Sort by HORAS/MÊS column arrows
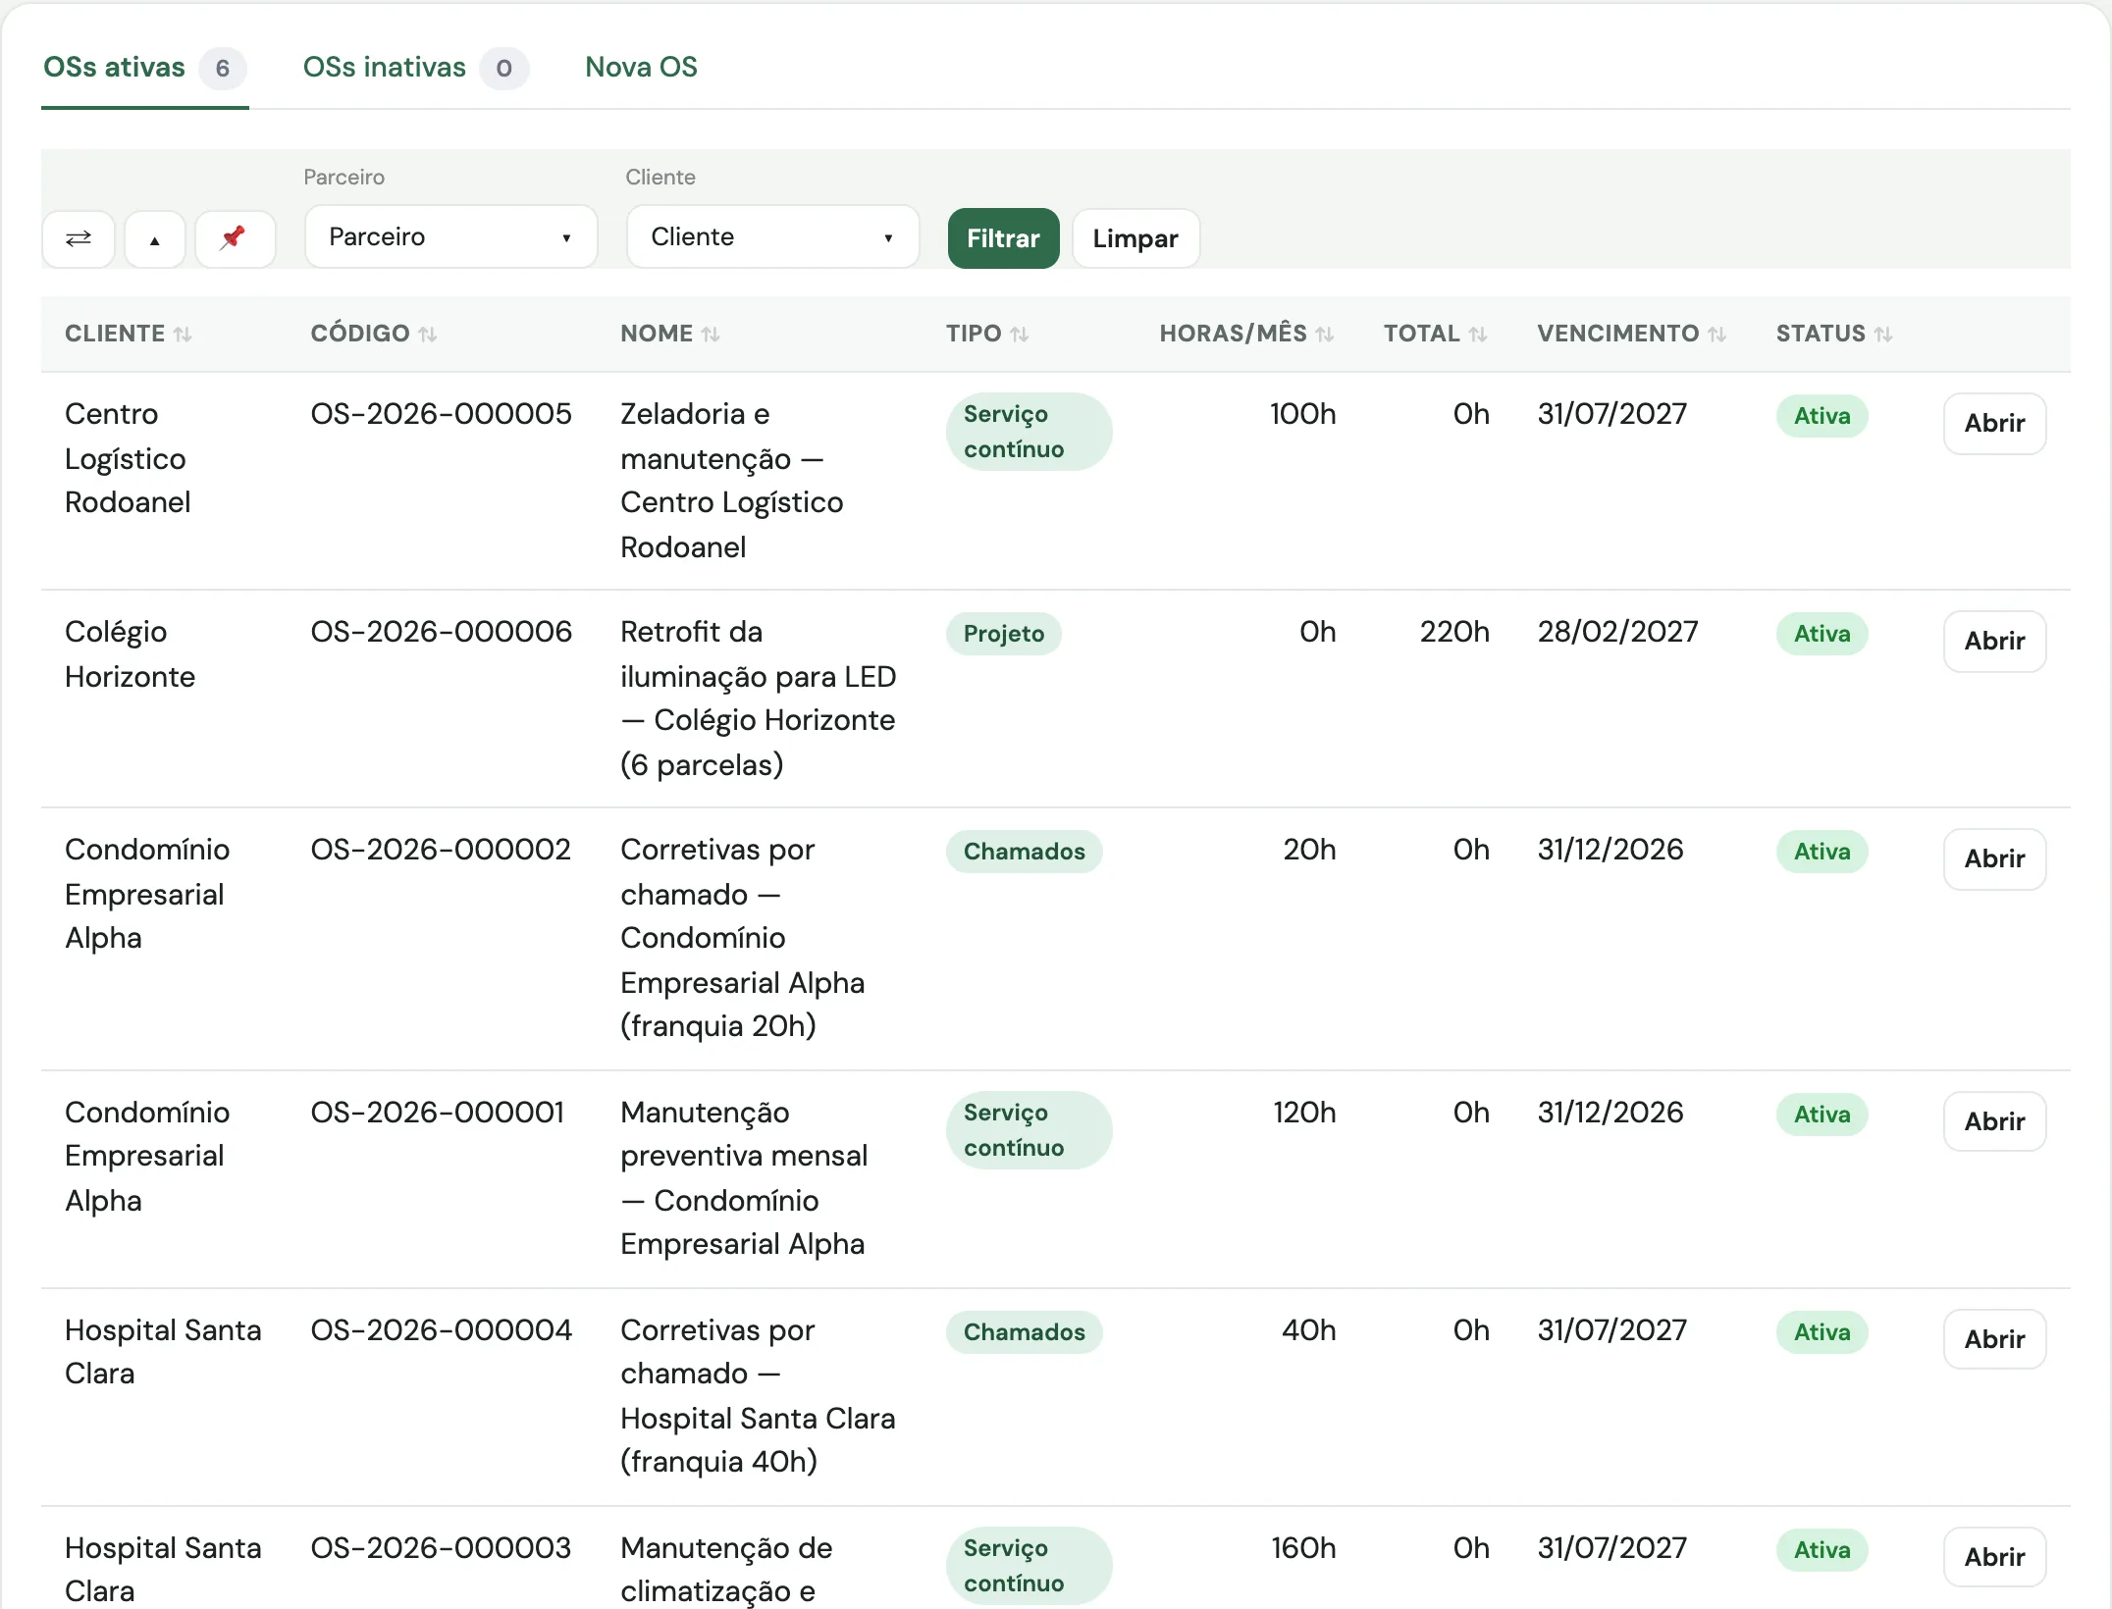The height and width of the screenshot is (1609, 2112). click(x=1324, y=335)
